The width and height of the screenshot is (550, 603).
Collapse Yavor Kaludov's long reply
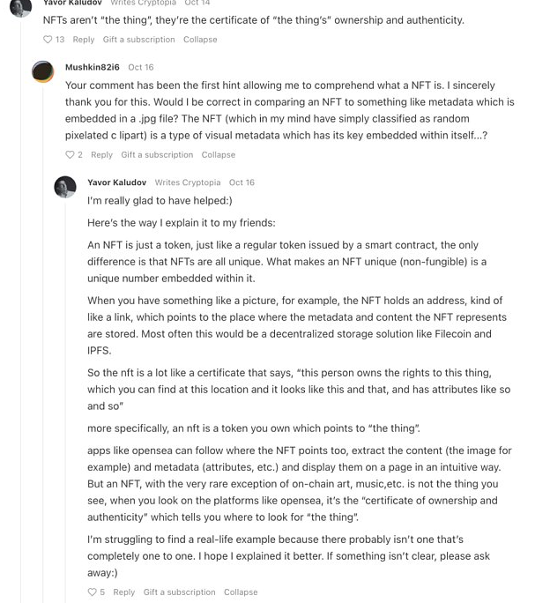241,592
